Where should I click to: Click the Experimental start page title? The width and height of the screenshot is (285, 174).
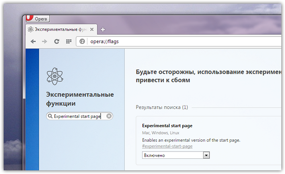click(x=167, y=126)
